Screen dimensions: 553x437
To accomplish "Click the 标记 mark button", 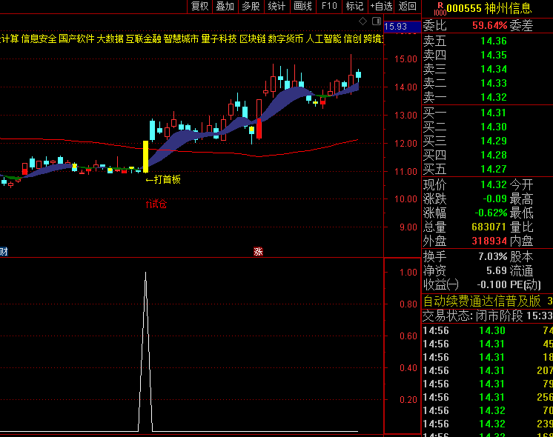I will [354, 7].
